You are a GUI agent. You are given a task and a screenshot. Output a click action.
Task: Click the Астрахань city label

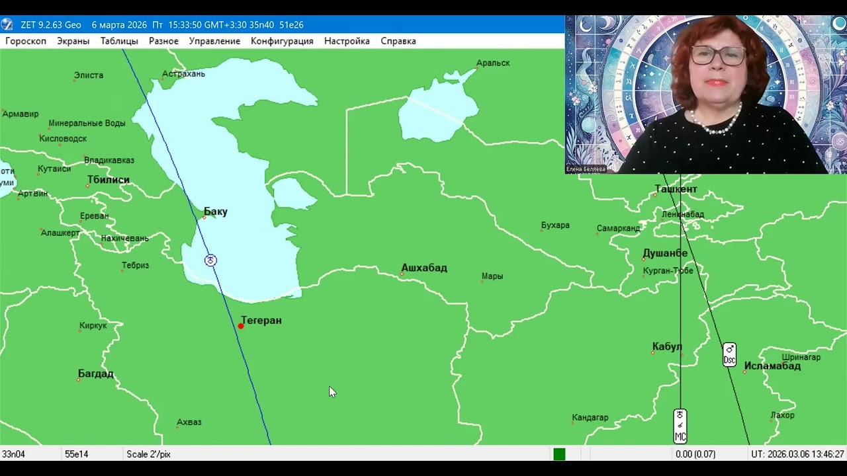click(183, 74)
